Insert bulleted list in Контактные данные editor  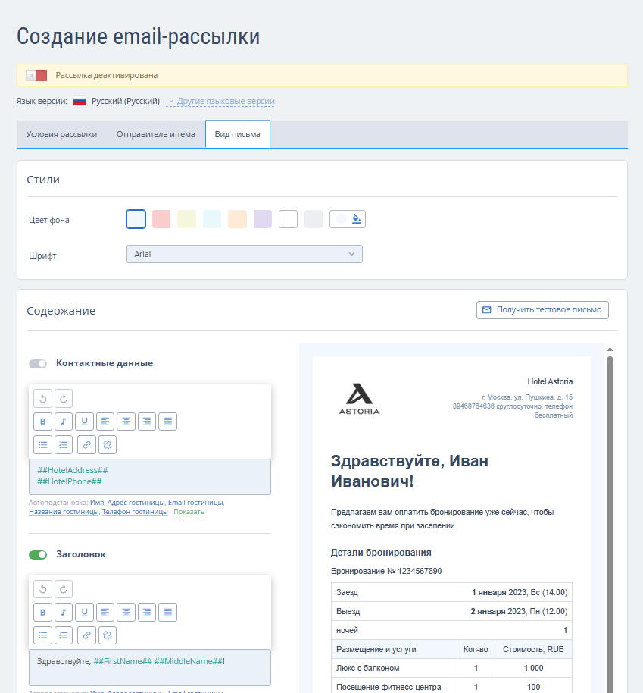click(43, 444)
